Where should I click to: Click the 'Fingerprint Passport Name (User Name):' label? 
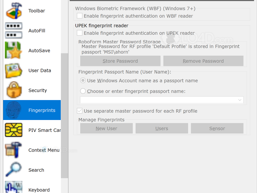click(125, 72)
